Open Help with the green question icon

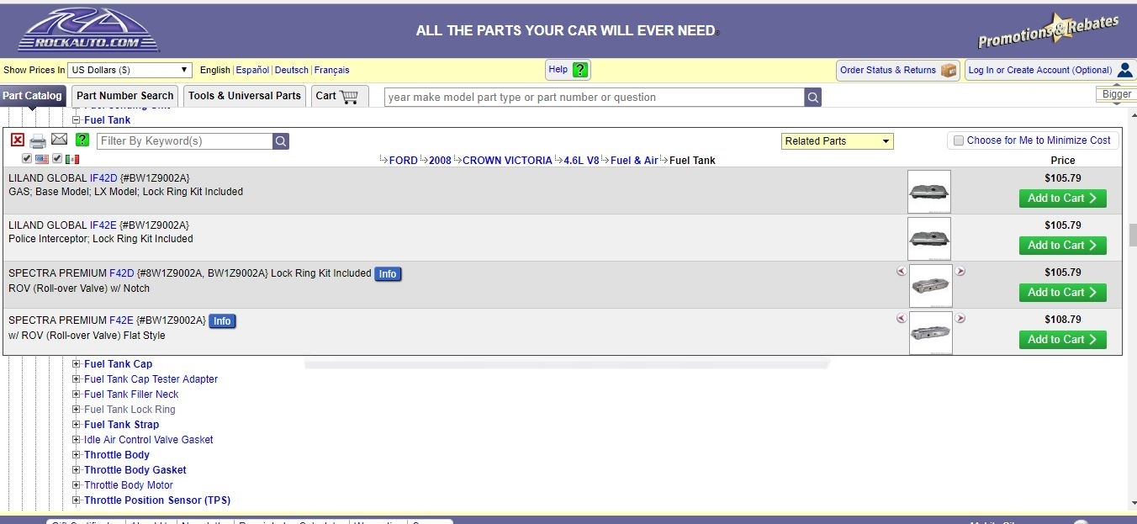[580, 70]
